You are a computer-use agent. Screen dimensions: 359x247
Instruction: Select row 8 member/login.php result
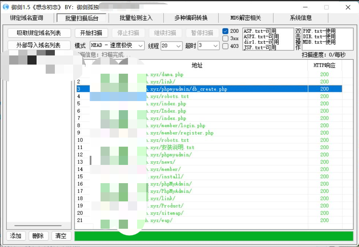click(x=209, y=126)
